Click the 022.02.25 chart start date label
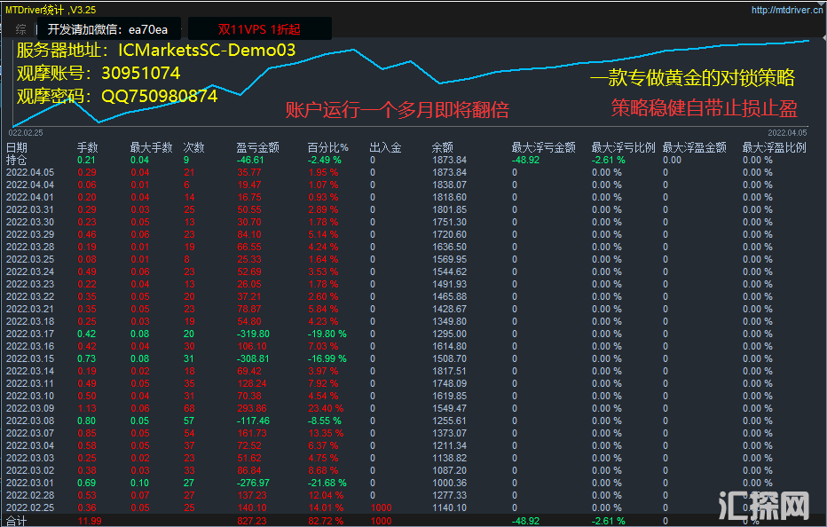827x527 pixels. point(26,133)
